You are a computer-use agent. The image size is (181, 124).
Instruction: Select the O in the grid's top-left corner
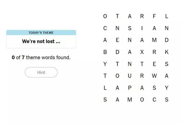point(105,16)
